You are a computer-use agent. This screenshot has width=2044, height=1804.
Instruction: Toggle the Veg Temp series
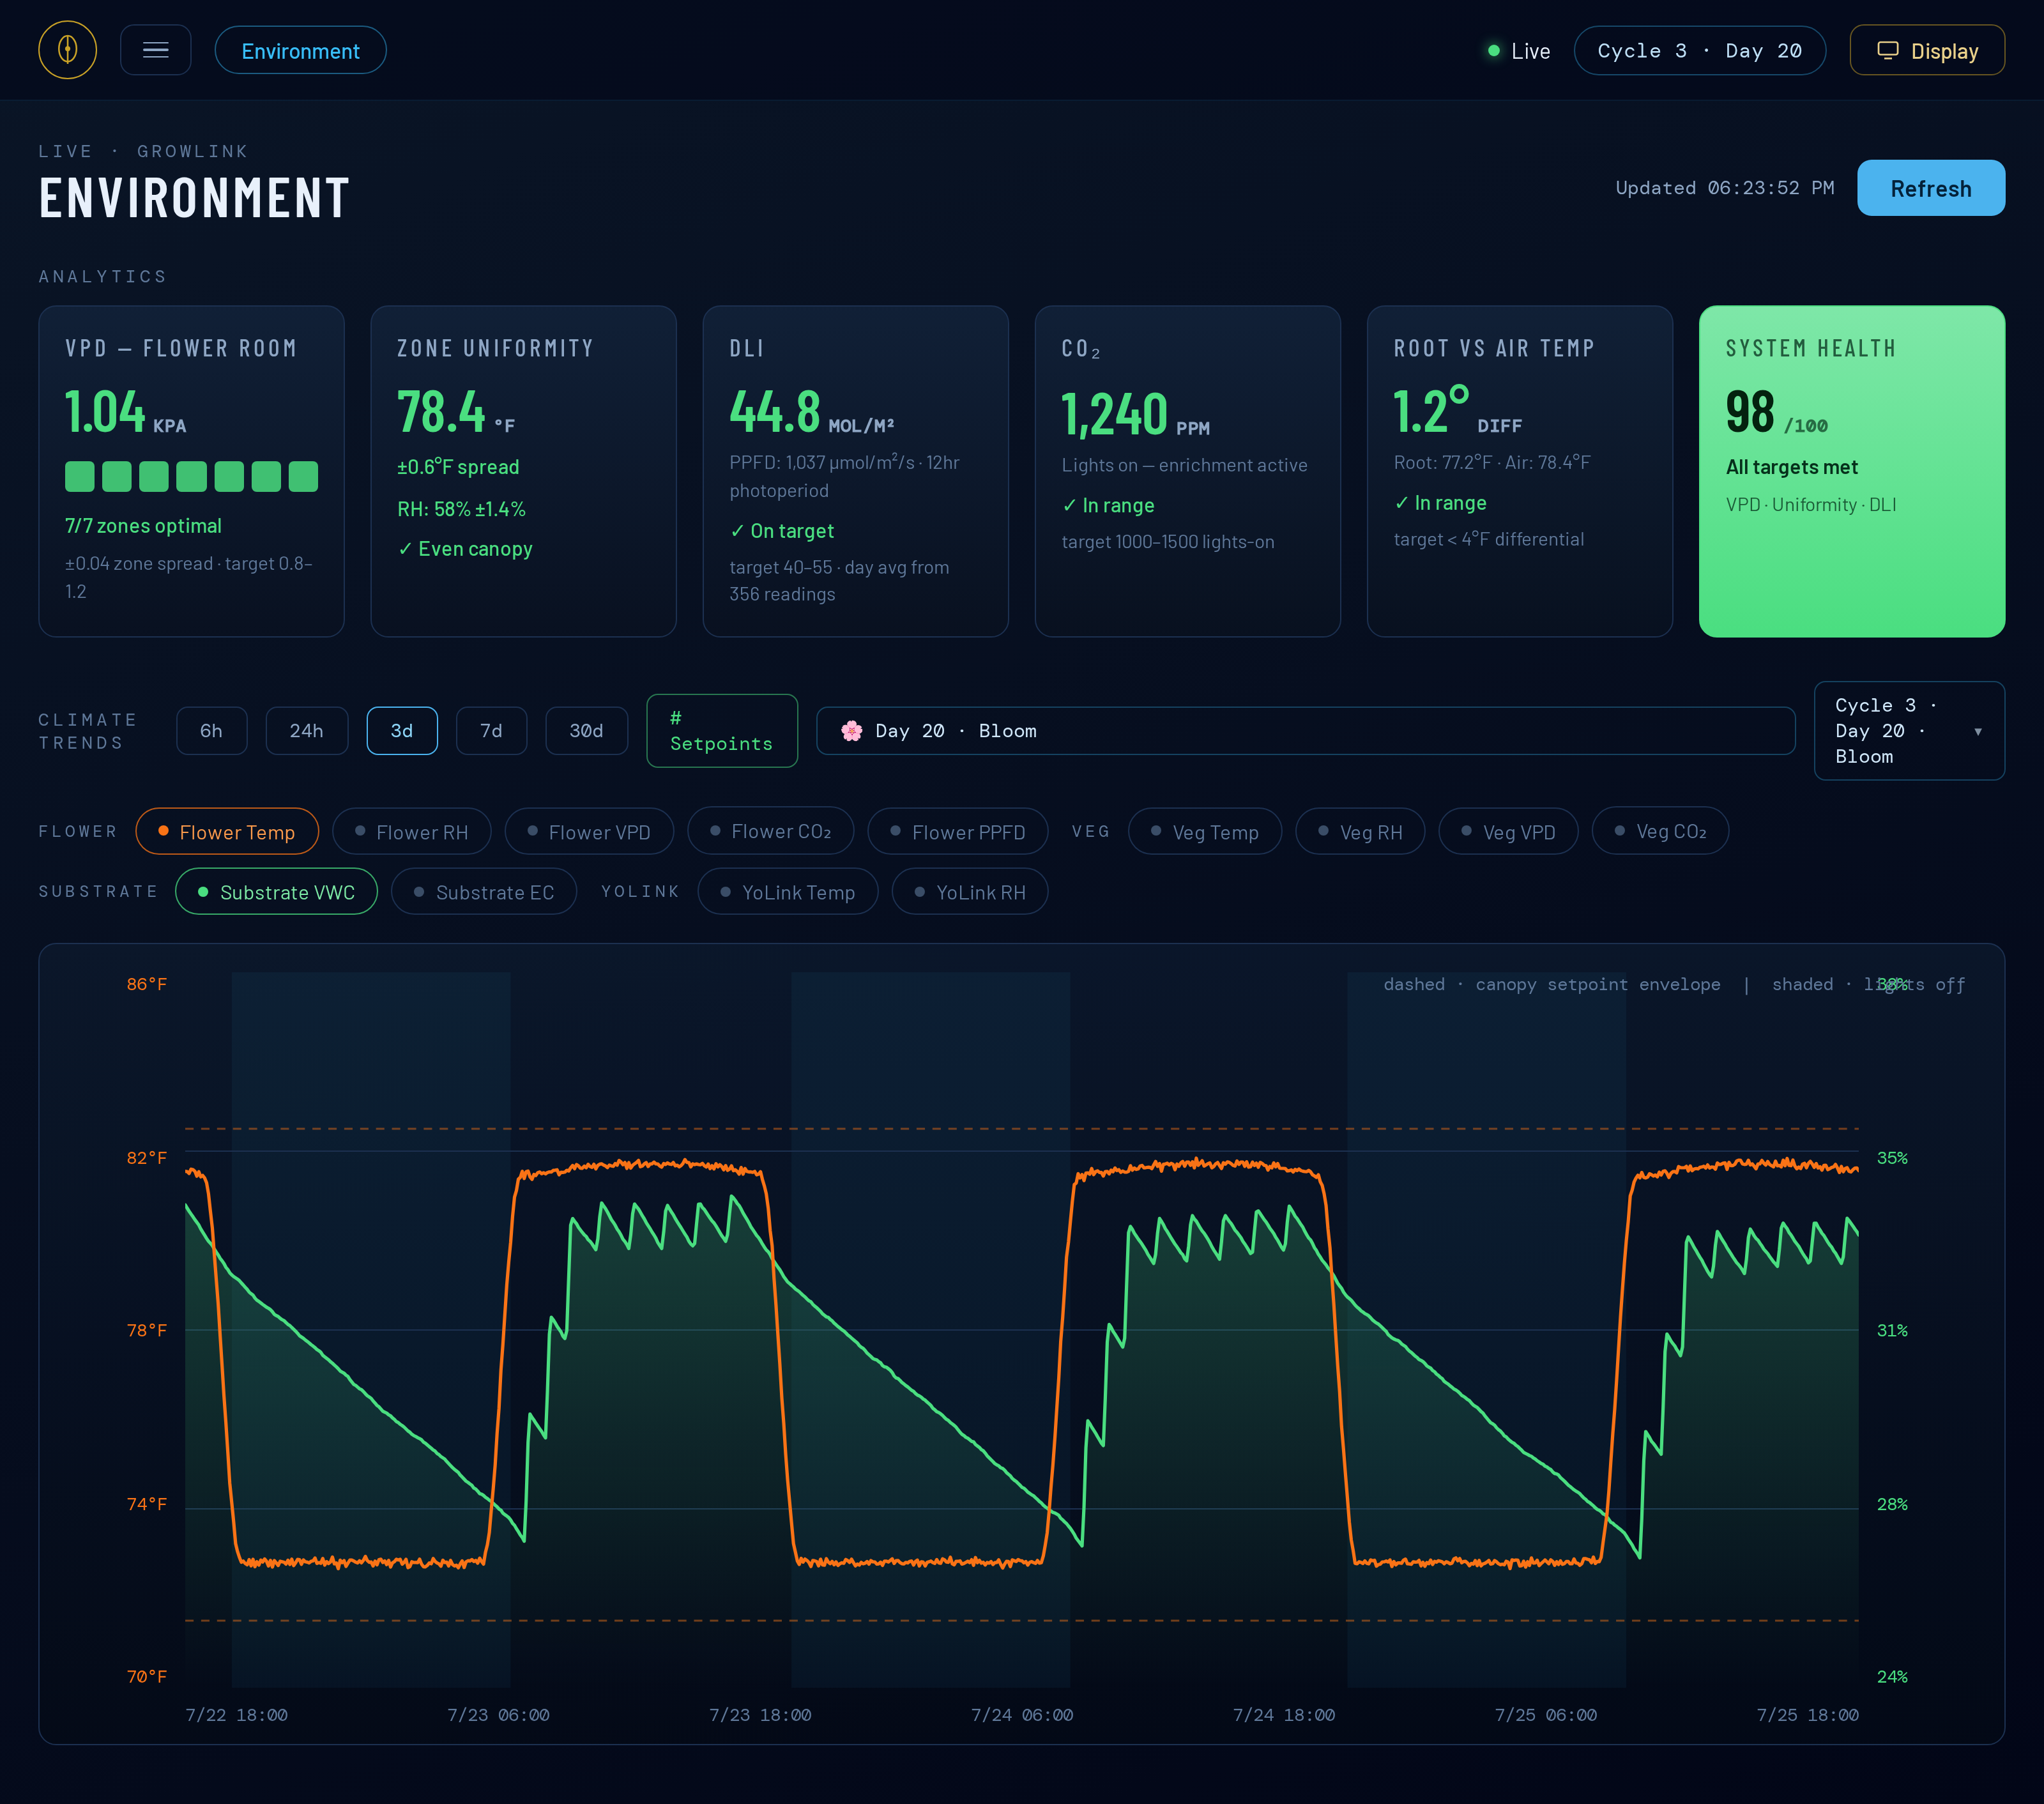tap(1205, 832)
